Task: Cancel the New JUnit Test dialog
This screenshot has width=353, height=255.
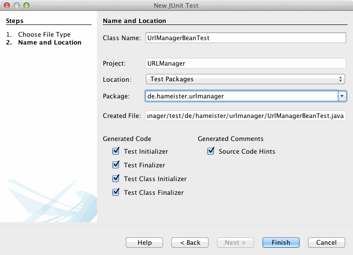Action: coord(326,242)
